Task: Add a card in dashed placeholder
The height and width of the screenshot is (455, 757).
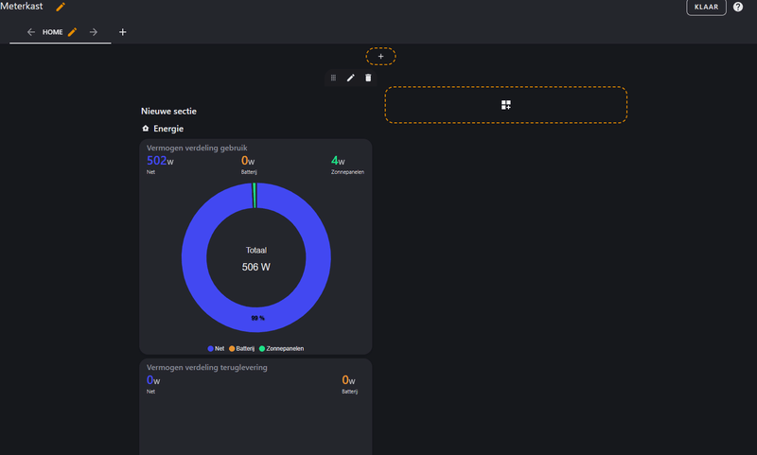Action: pos(506,105)
